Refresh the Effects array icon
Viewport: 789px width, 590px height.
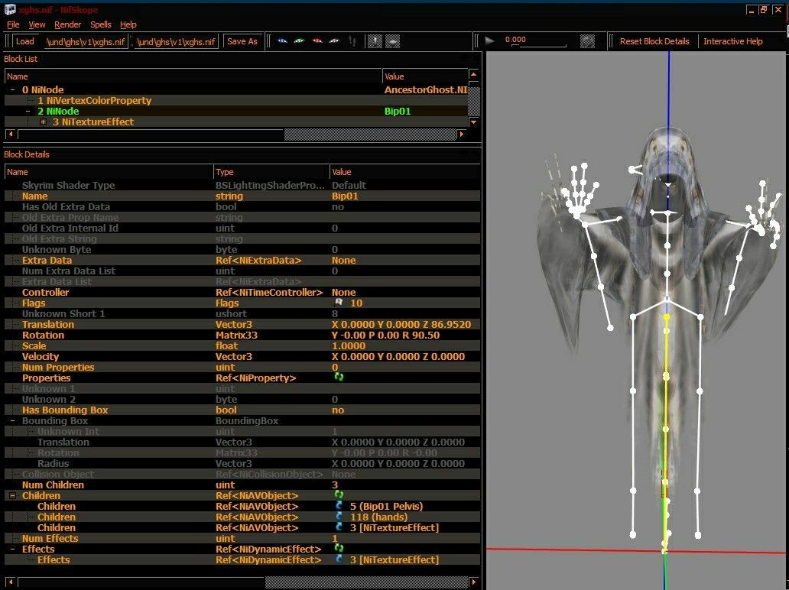pyautogui.click(x=339, y=548)
